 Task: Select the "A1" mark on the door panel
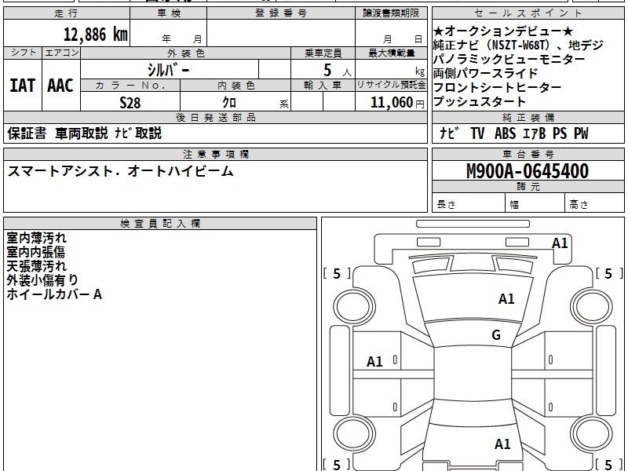click(x=374, y=362)
